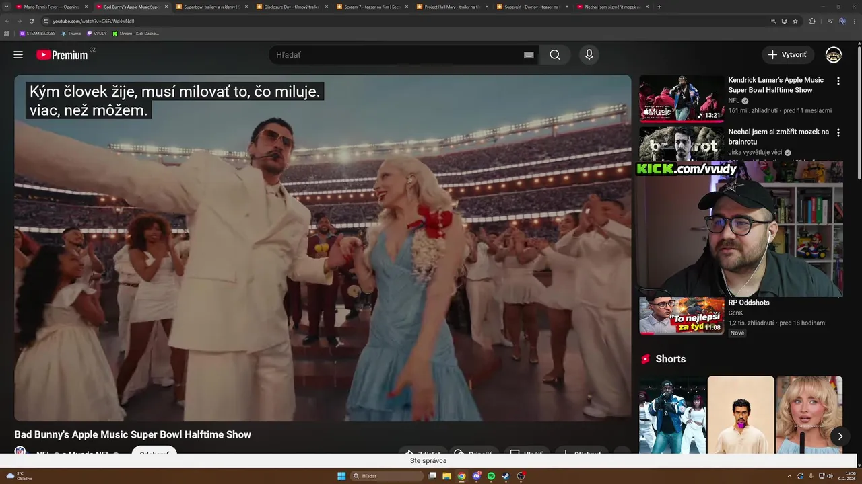
Task: Open a new browser tab
Action: 659,7
